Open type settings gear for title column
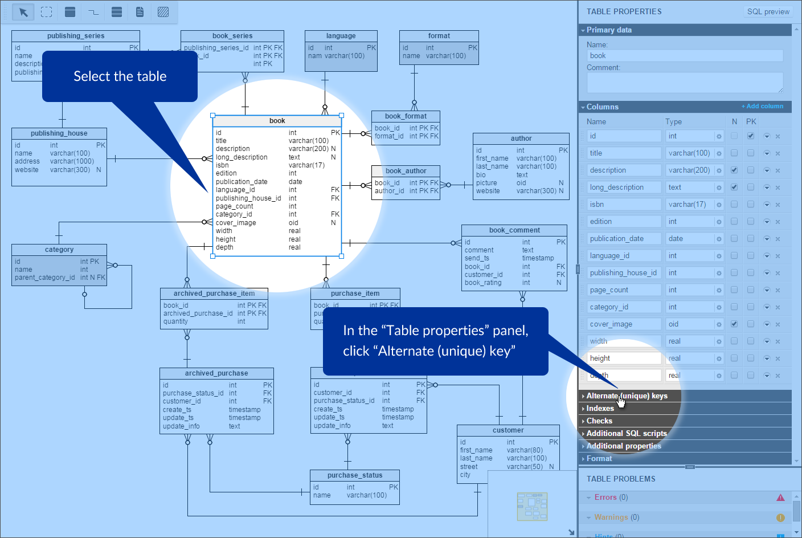This screenshot has width=802, height=538. (719, 153)
